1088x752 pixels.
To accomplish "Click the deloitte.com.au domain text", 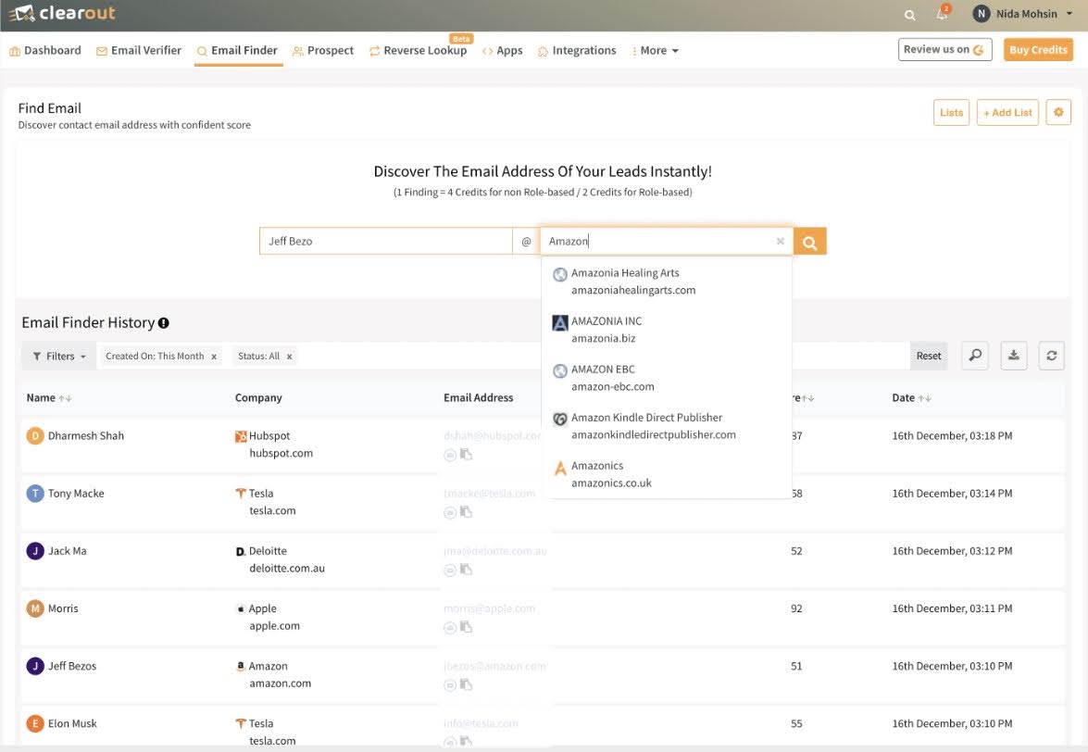I will pos(286,568).
